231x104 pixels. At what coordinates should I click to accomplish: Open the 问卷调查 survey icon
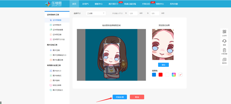[224, 50]
